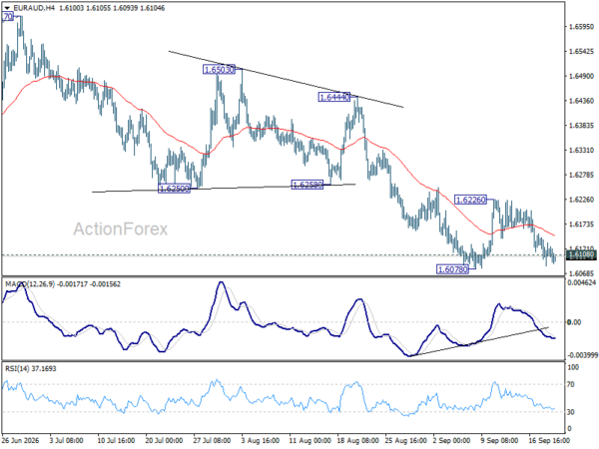Click the 1.62580 price label
Screen dimensions: 599x449
click(307, 185)
